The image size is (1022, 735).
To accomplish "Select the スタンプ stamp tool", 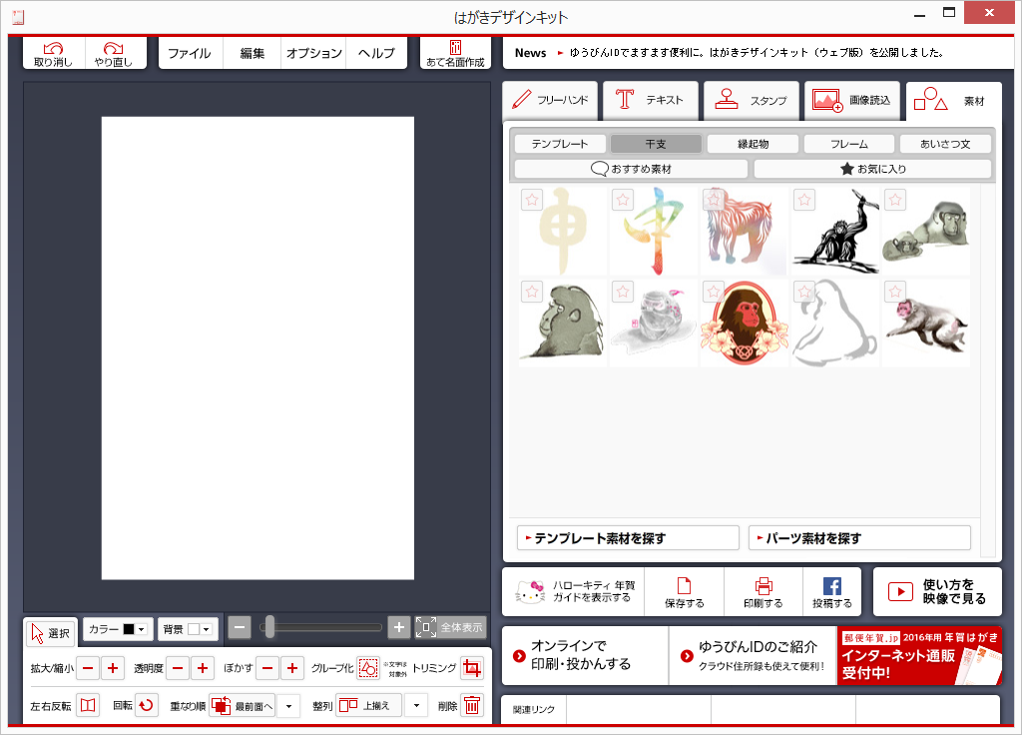I will click(x=752, y=100).
